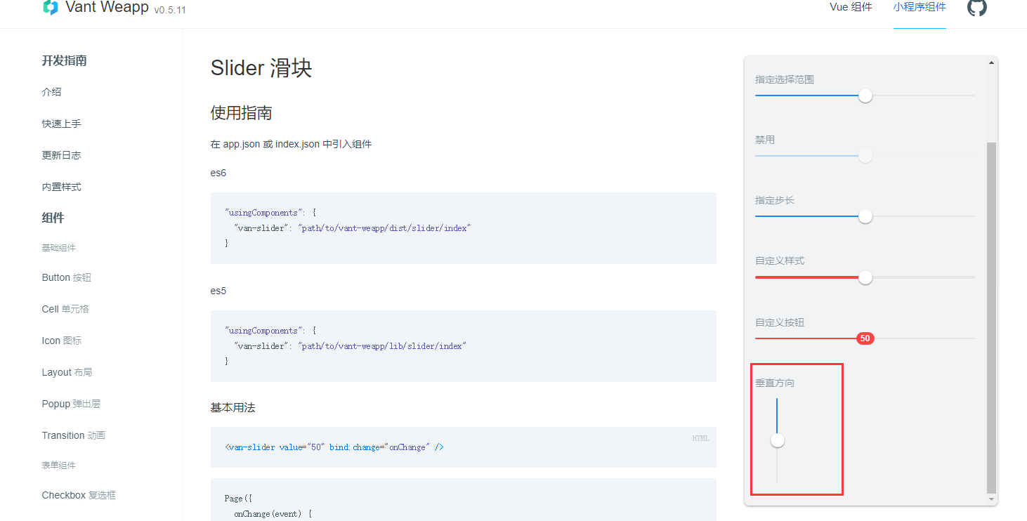Click the 指定选择范围 slider handle
The image size is (1027, 521).
coord(865,95)
